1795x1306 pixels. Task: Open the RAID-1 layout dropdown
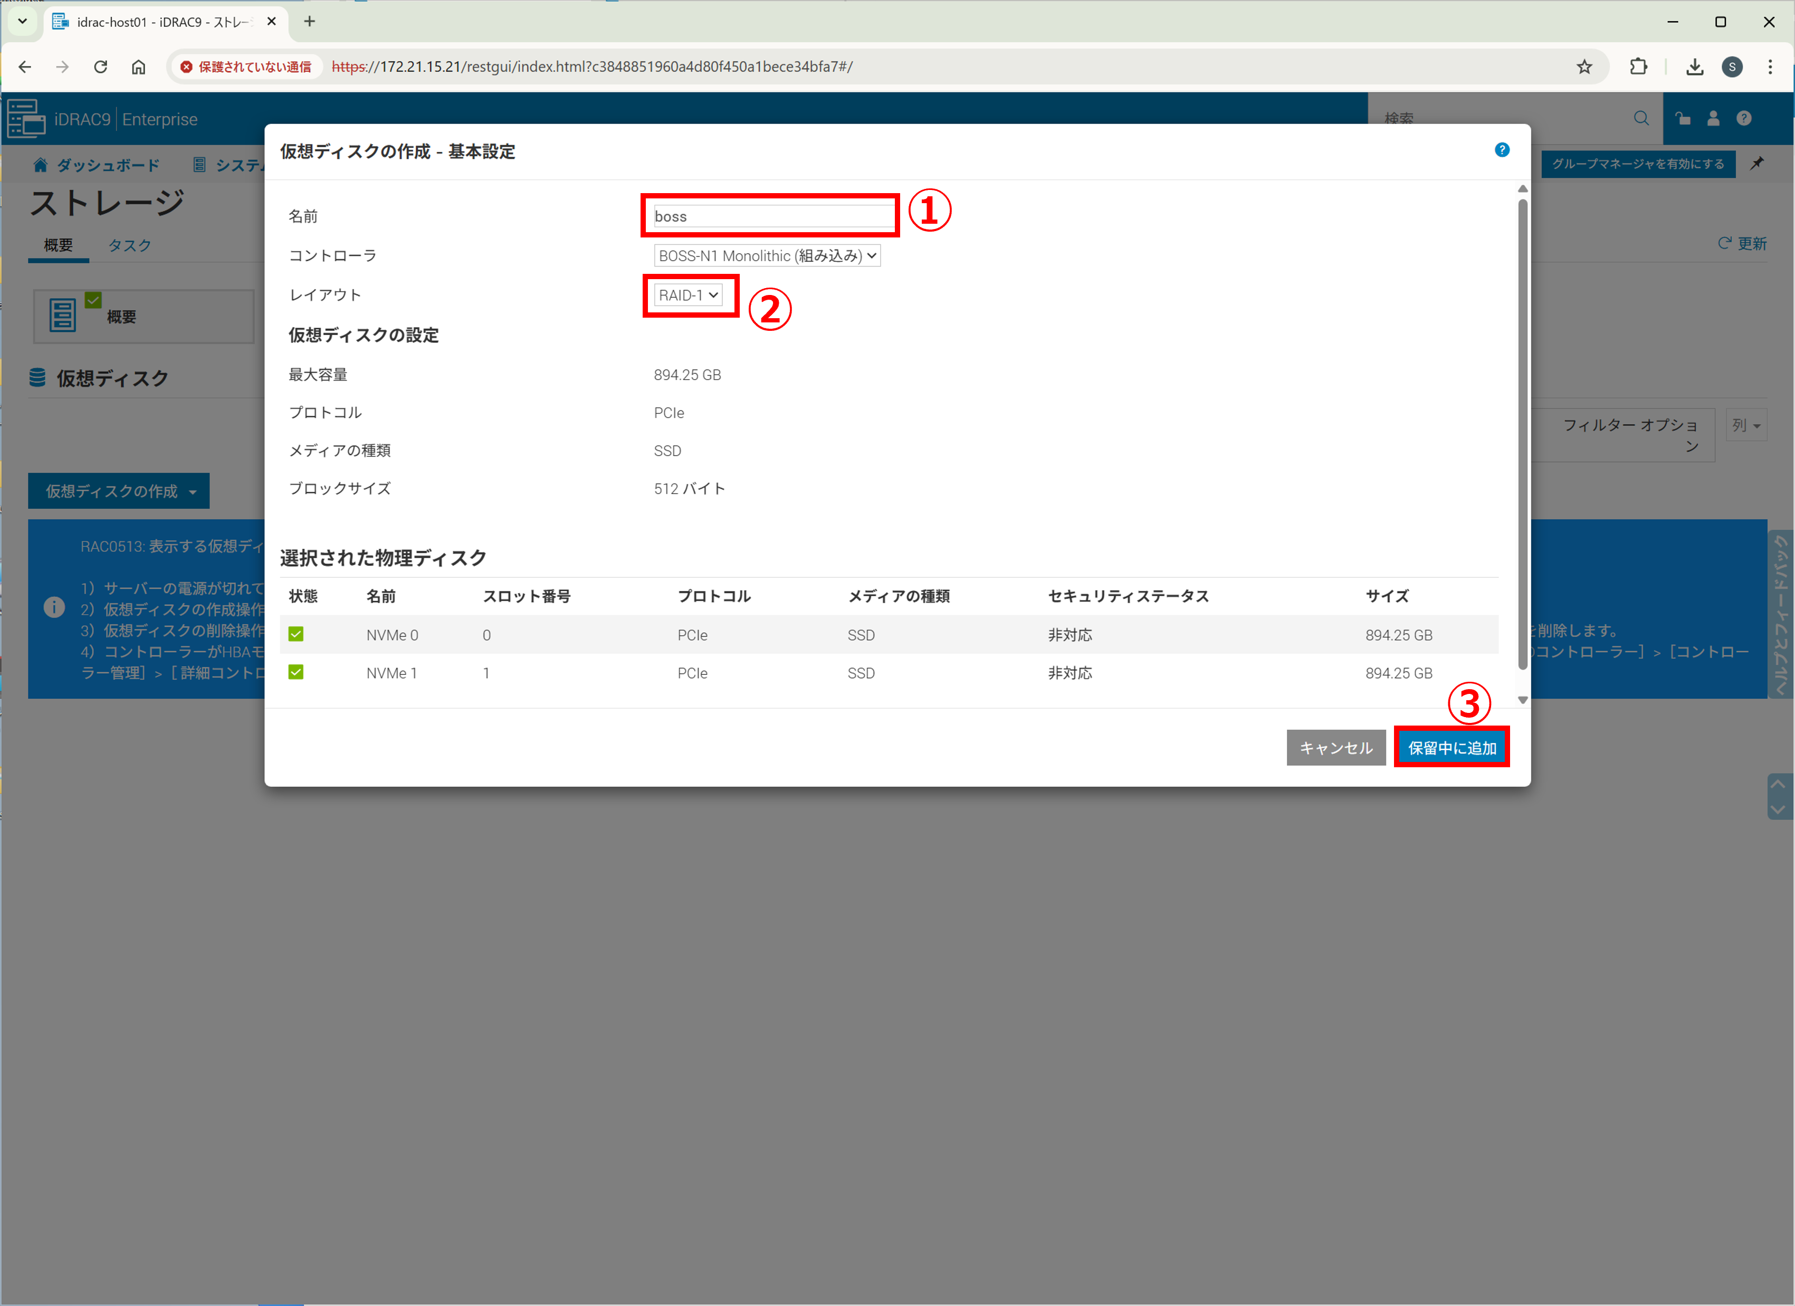point(688,295)
